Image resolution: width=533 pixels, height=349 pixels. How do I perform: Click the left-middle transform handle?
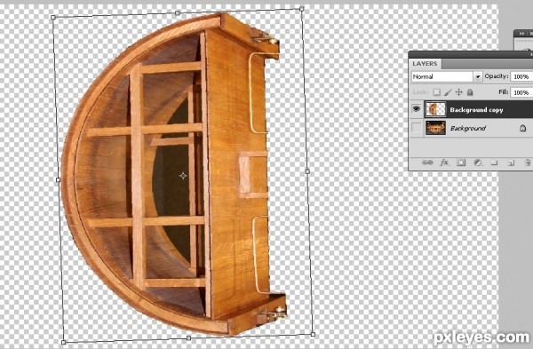58,179
